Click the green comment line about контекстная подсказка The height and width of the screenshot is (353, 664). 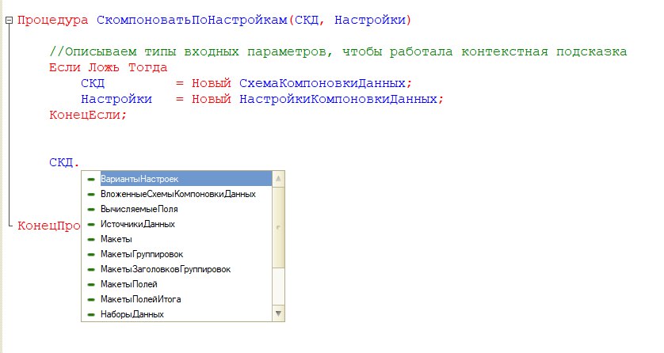tap(338, 51)
